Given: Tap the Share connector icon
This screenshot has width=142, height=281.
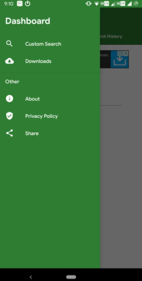Looking at the screenshot, I should [9, 133].
